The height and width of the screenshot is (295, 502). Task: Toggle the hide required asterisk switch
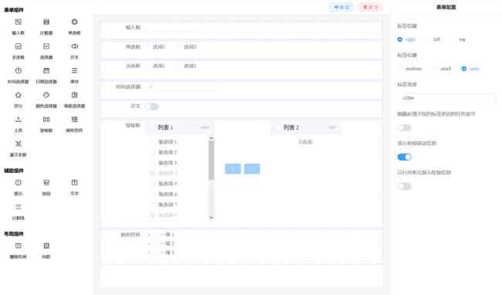pos(405,127)
